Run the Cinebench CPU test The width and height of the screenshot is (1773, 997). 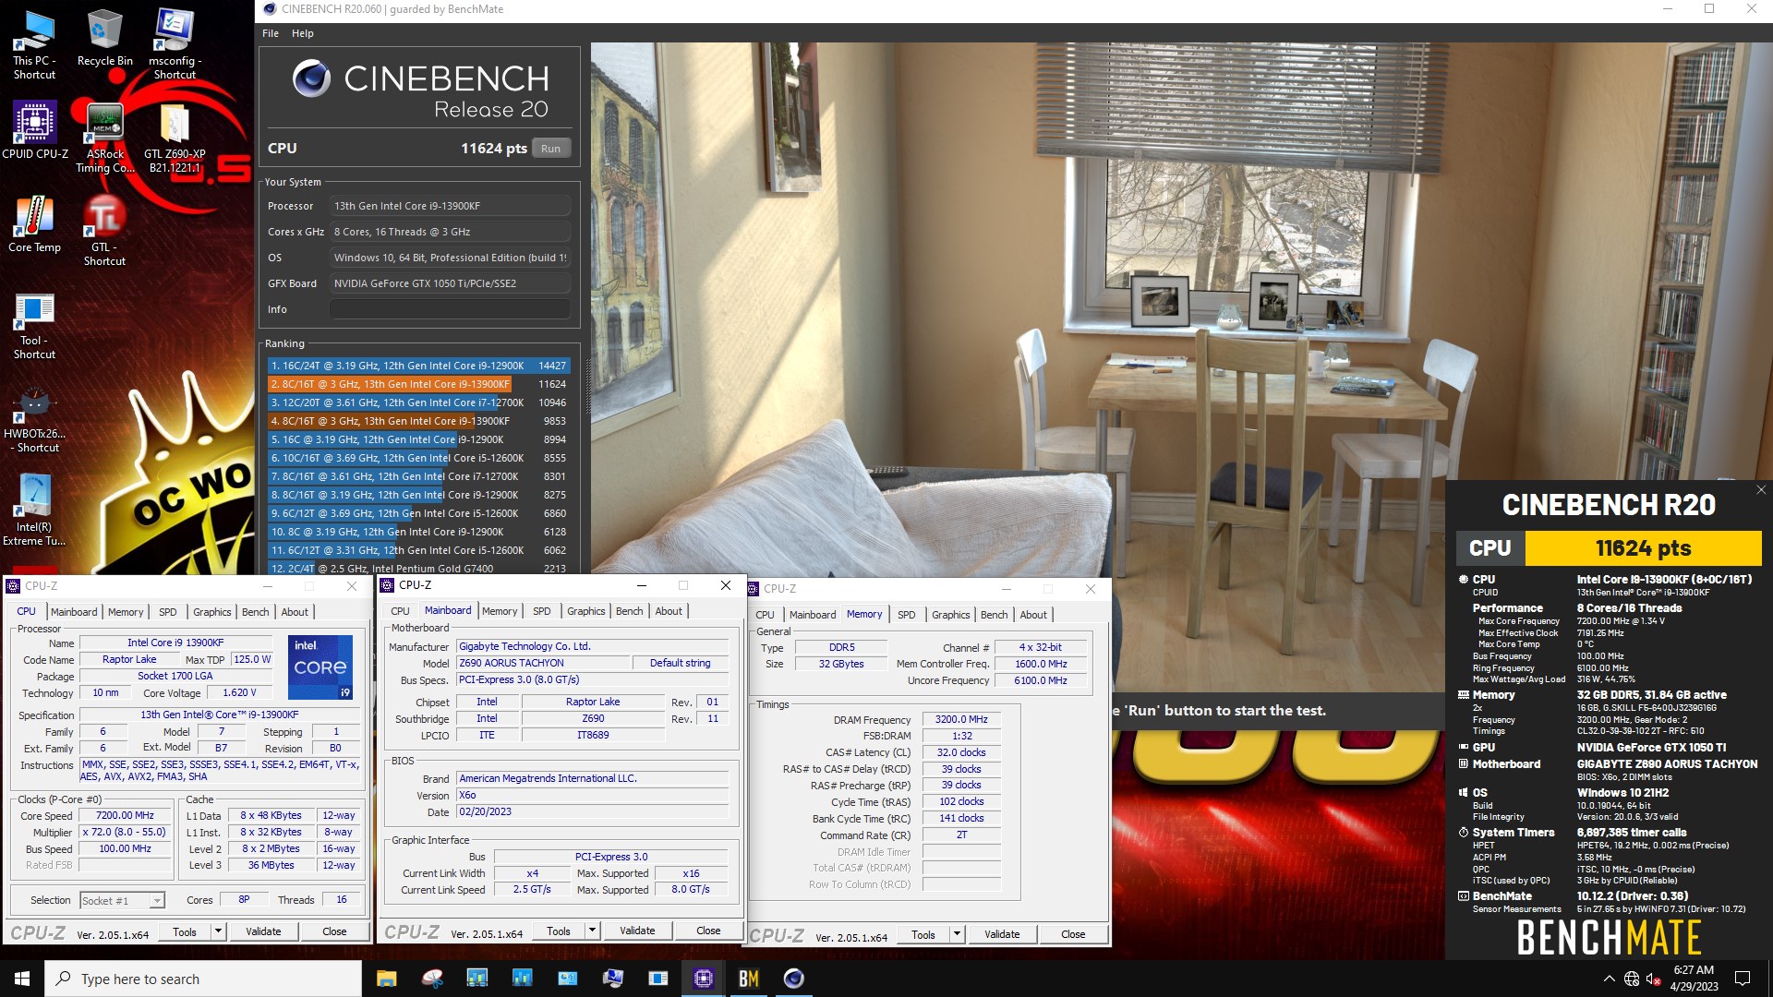pyautogui.click(x=551, y=149)
